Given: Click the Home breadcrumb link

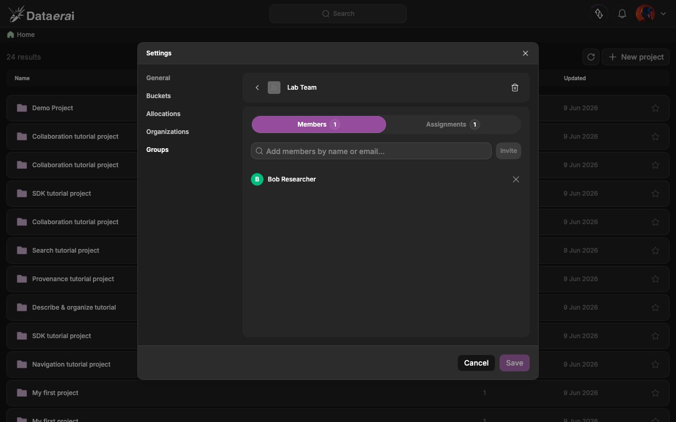Looking at the screenshot, I should point(26,35).
